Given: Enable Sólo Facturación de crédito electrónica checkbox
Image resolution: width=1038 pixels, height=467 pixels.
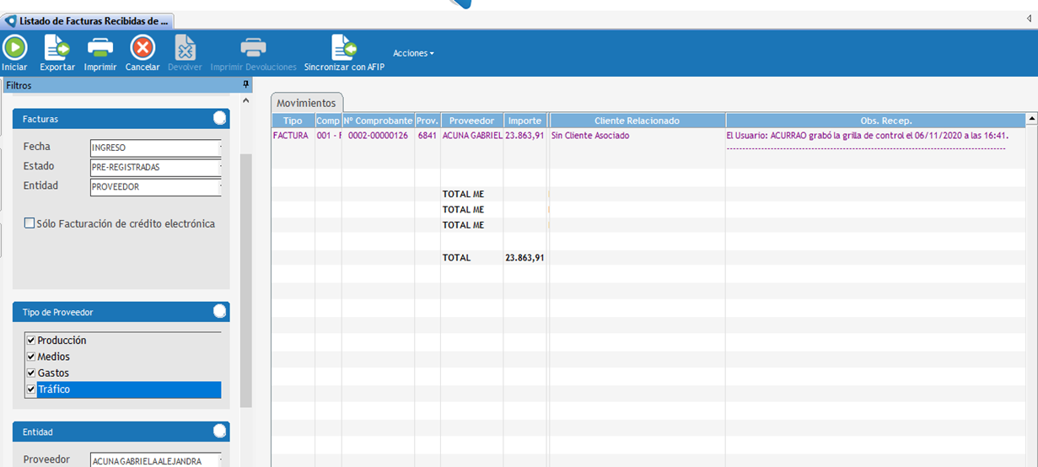Looking at the screenshot, I should tap(30, 224).
